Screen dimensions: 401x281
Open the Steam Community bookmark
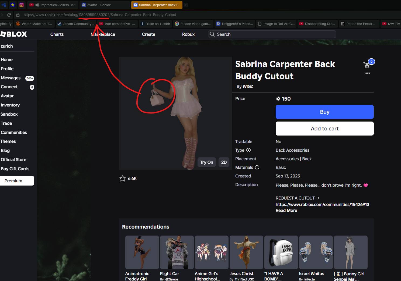76,24
